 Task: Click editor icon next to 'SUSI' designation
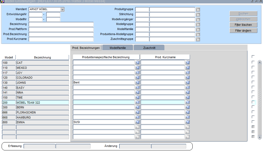point(137,122)
